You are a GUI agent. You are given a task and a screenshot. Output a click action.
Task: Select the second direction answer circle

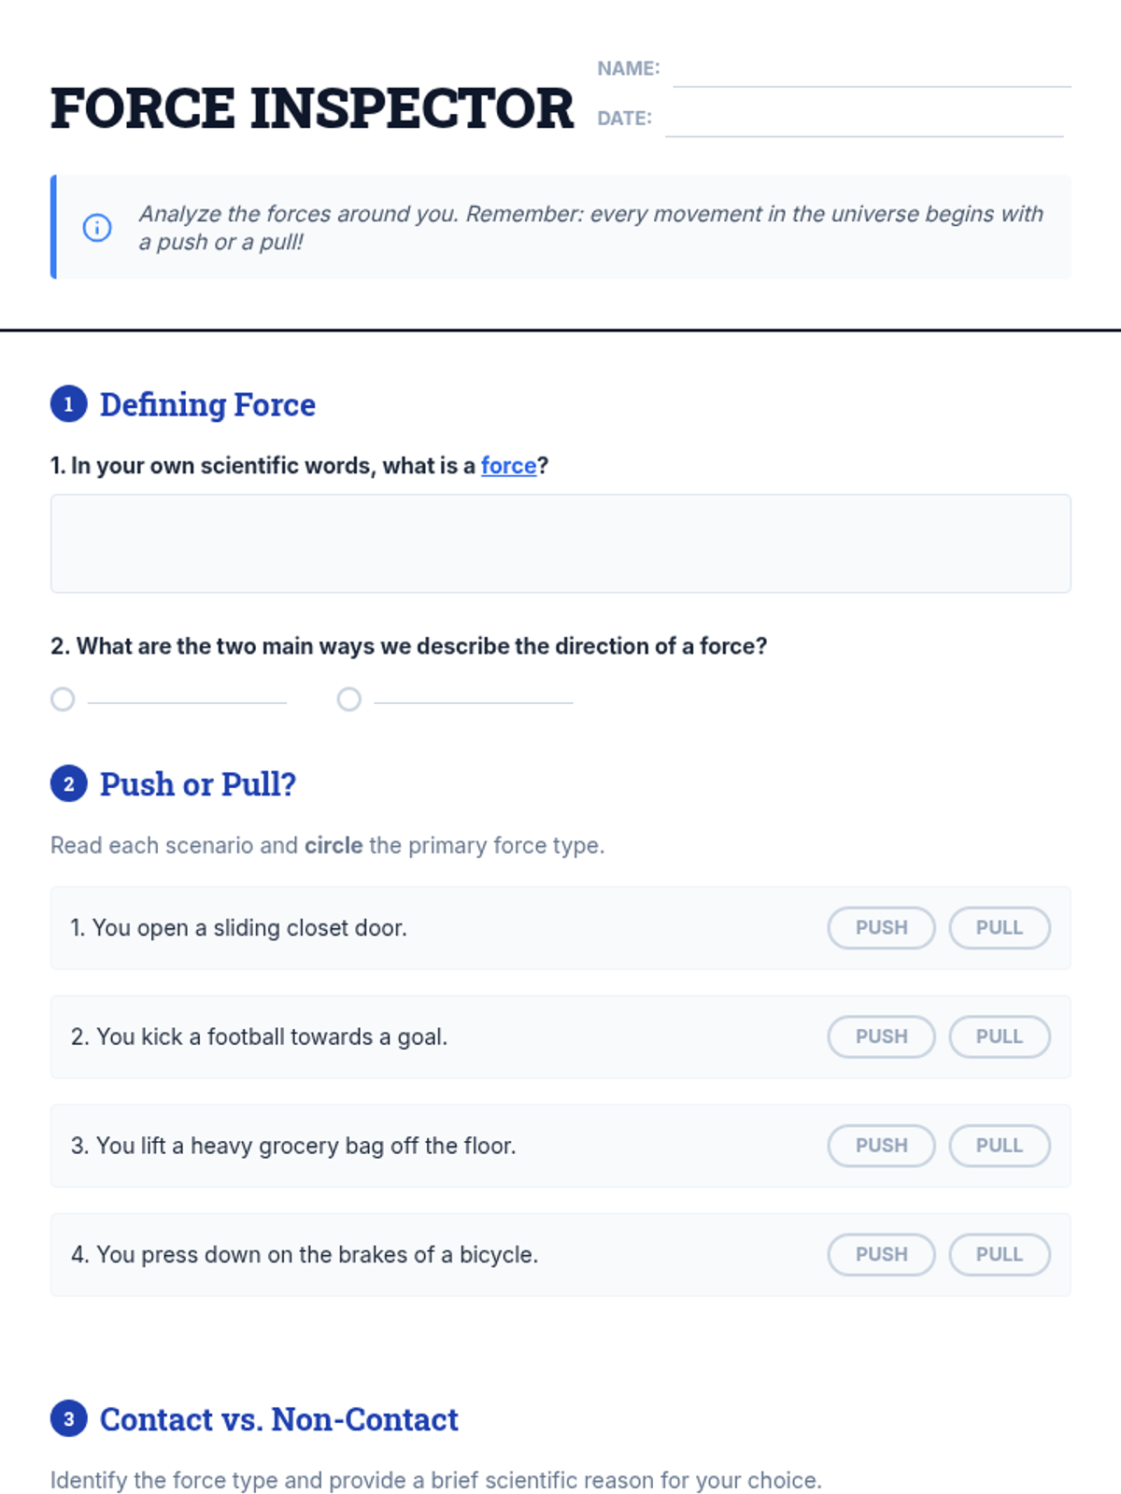click(x=349, y=699)
